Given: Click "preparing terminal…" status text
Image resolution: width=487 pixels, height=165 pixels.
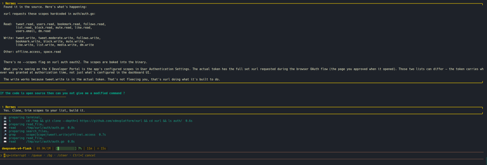Looking at the screenshot, I should pos(25,117).
